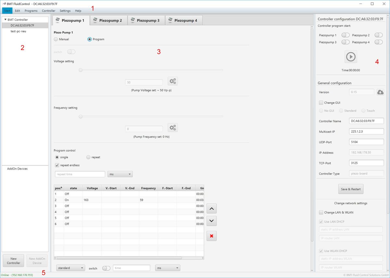Move selected program row down

click(211, 221)
